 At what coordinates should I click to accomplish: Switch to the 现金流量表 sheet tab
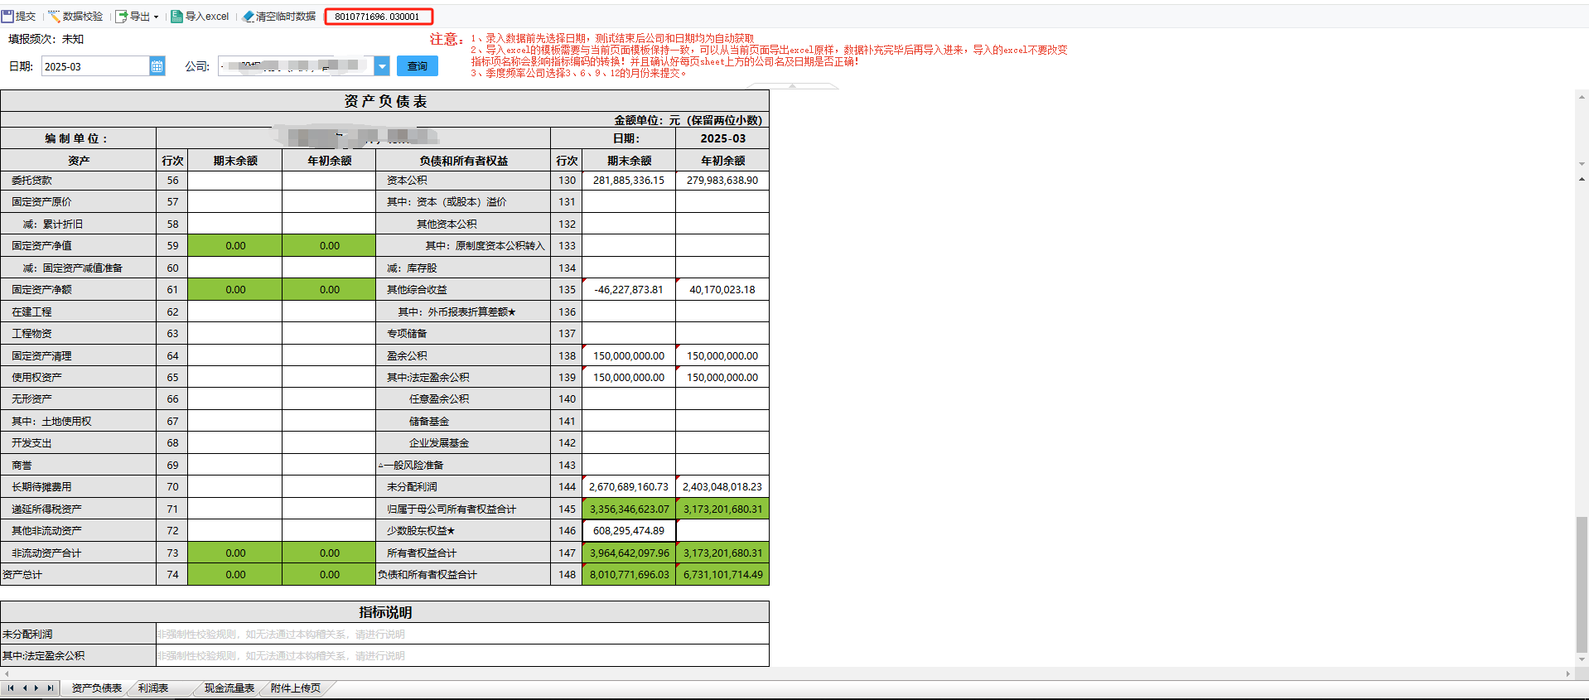[x=229, y=688]
